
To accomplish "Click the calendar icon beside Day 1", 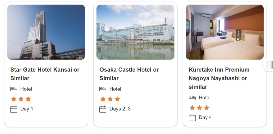I will coord(14,109).
